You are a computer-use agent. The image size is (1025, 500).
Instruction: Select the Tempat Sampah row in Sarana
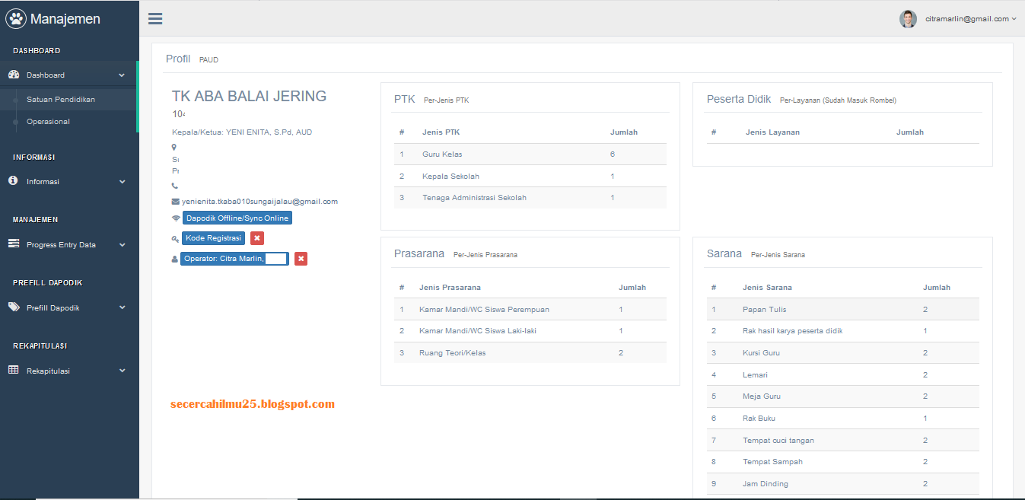(x=843, y=462)
